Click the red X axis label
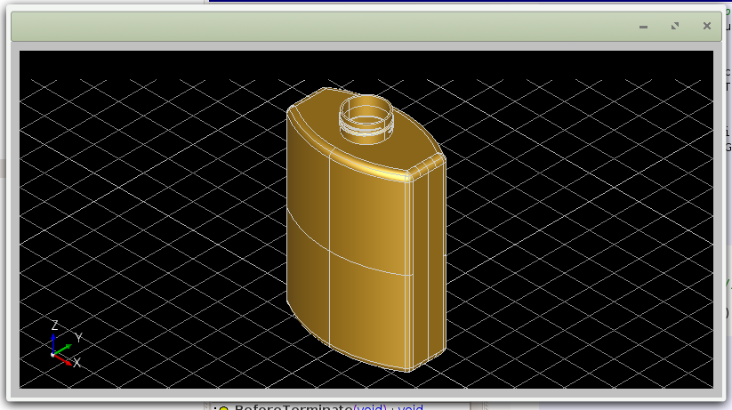Screen dimensions: 732x410 [76, 363]
